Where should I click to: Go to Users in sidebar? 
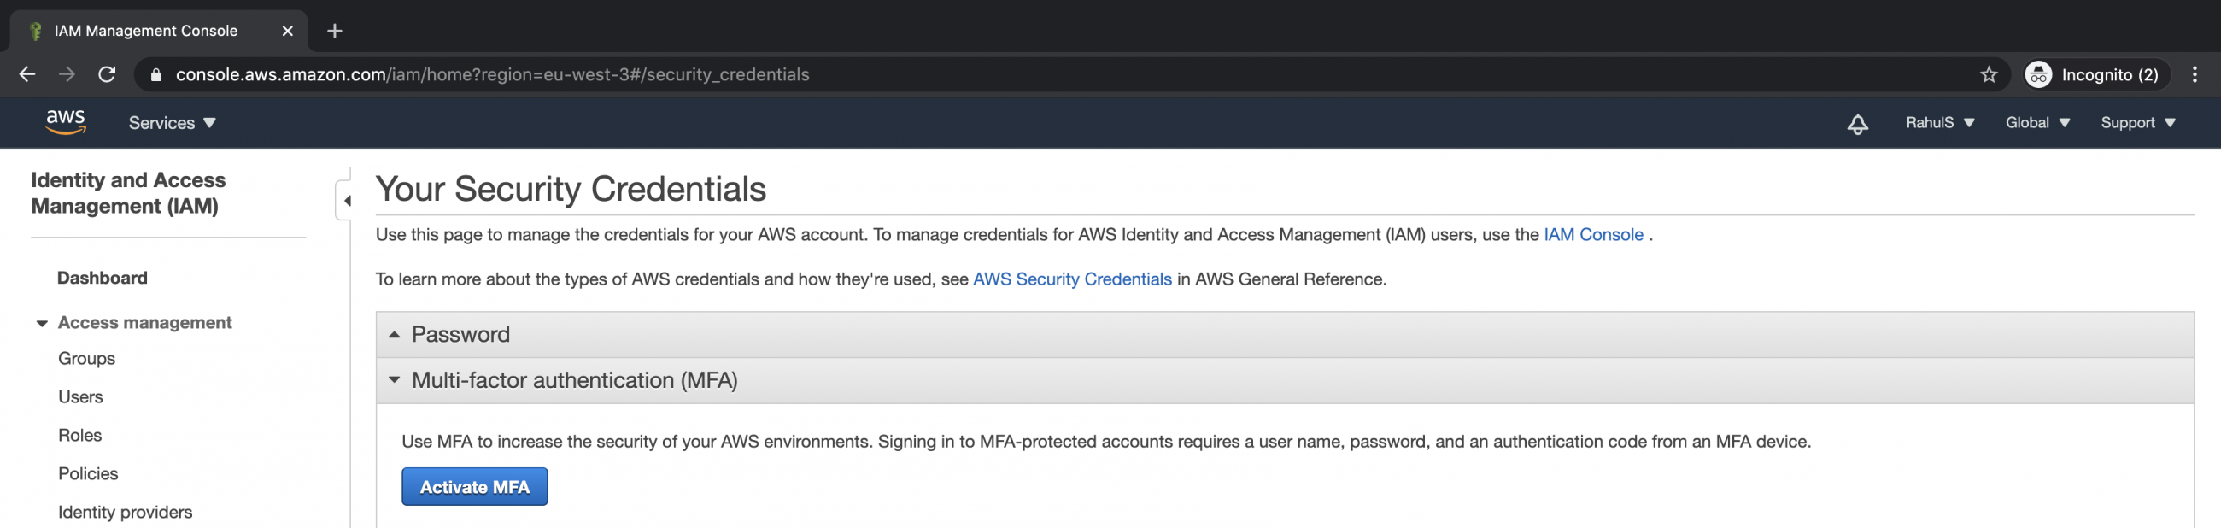[80, 397]
